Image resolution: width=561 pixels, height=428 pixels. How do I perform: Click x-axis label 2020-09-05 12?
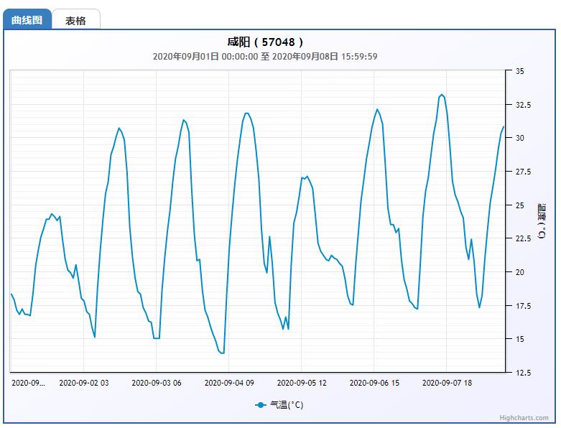[302, 383]
